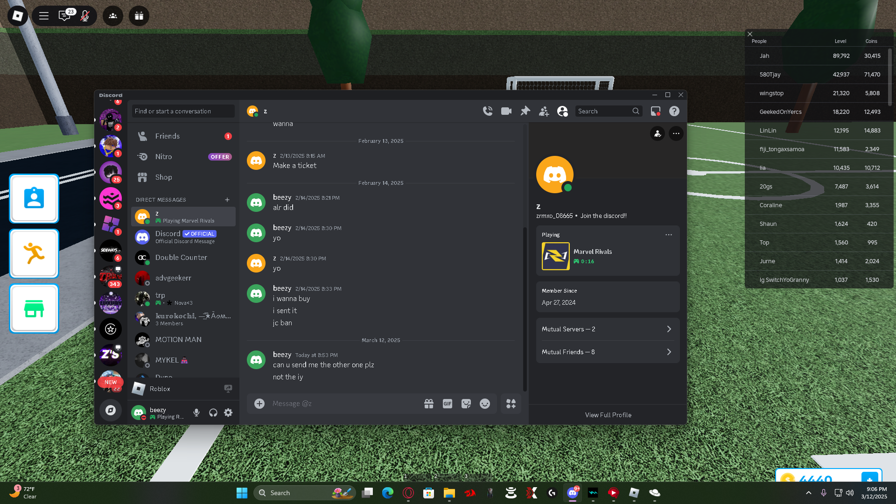
Task: Open the Friends tab
Action: (x=183, y=136)
